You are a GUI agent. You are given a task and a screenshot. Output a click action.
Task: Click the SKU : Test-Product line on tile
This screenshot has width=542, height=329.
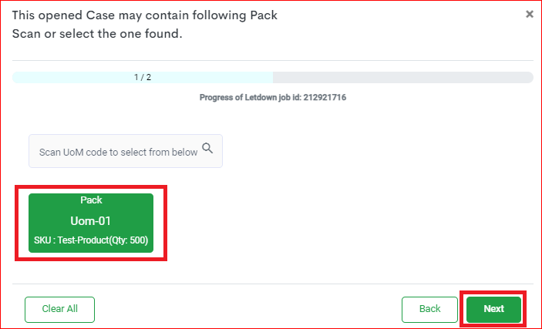(x=91, y=240)
